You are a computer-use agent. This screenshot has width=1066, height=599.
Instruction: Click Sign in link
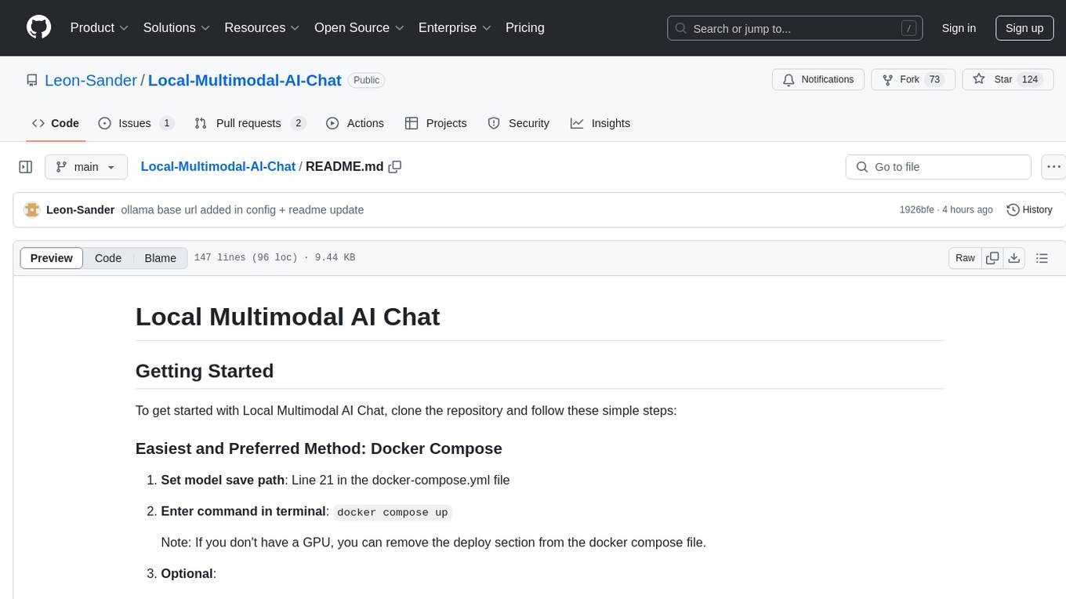click(959, 28)
